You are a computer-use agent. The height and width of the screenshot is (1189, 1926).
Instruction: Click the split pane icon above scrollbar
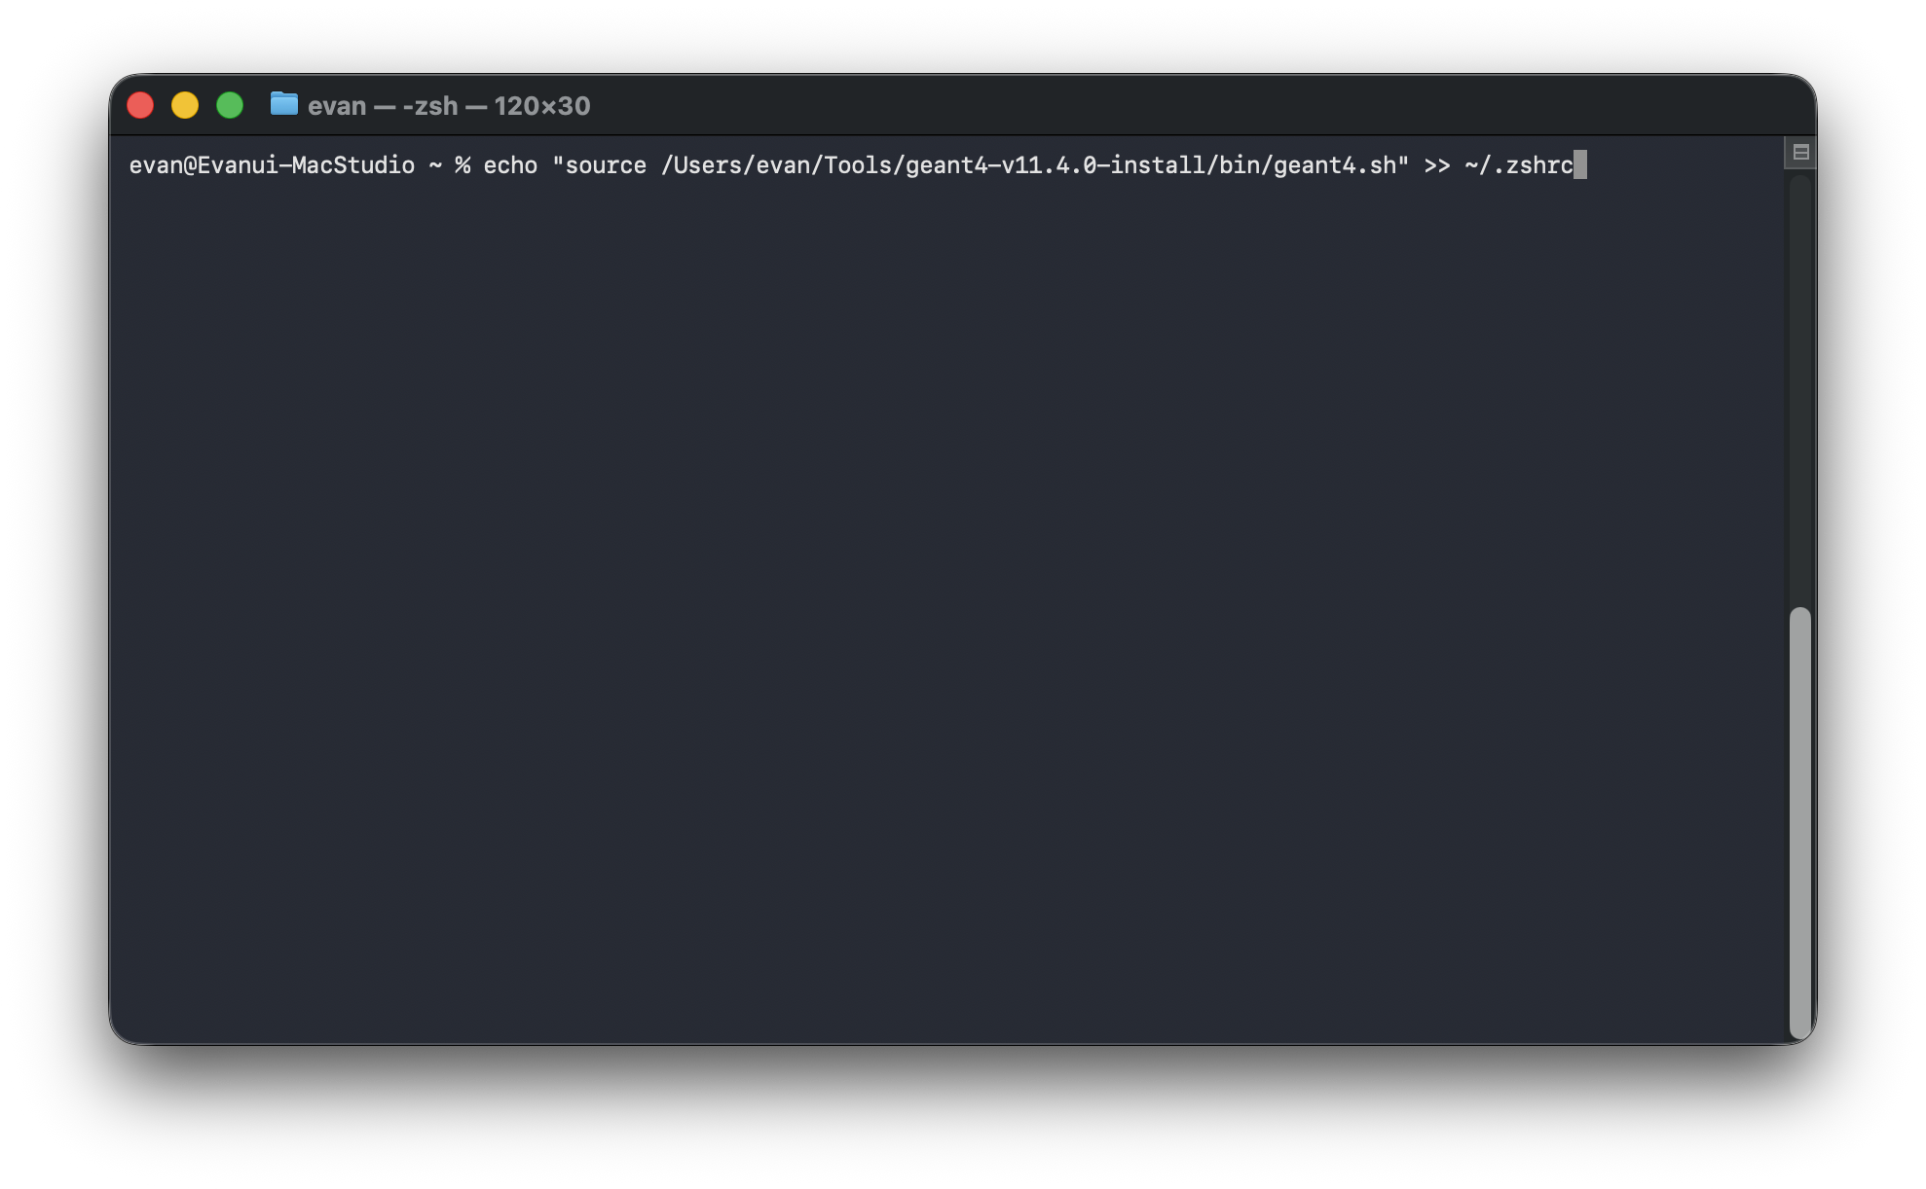[1800, 153]
